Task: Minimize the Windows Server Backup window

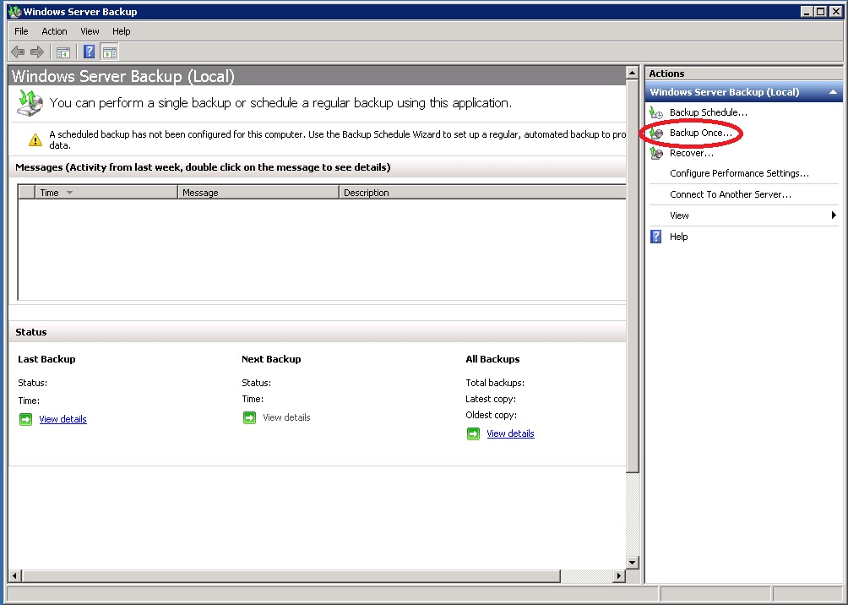Action: point(807,11)
